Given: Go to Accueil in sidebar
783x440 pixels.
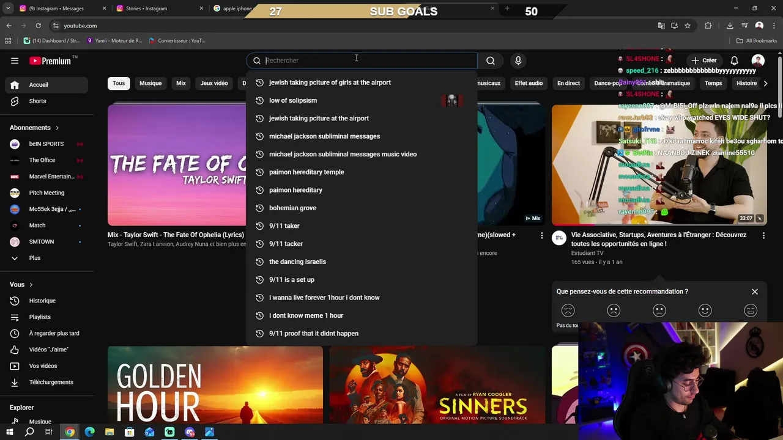Looking at the screenshot, I should pos(46,85).
